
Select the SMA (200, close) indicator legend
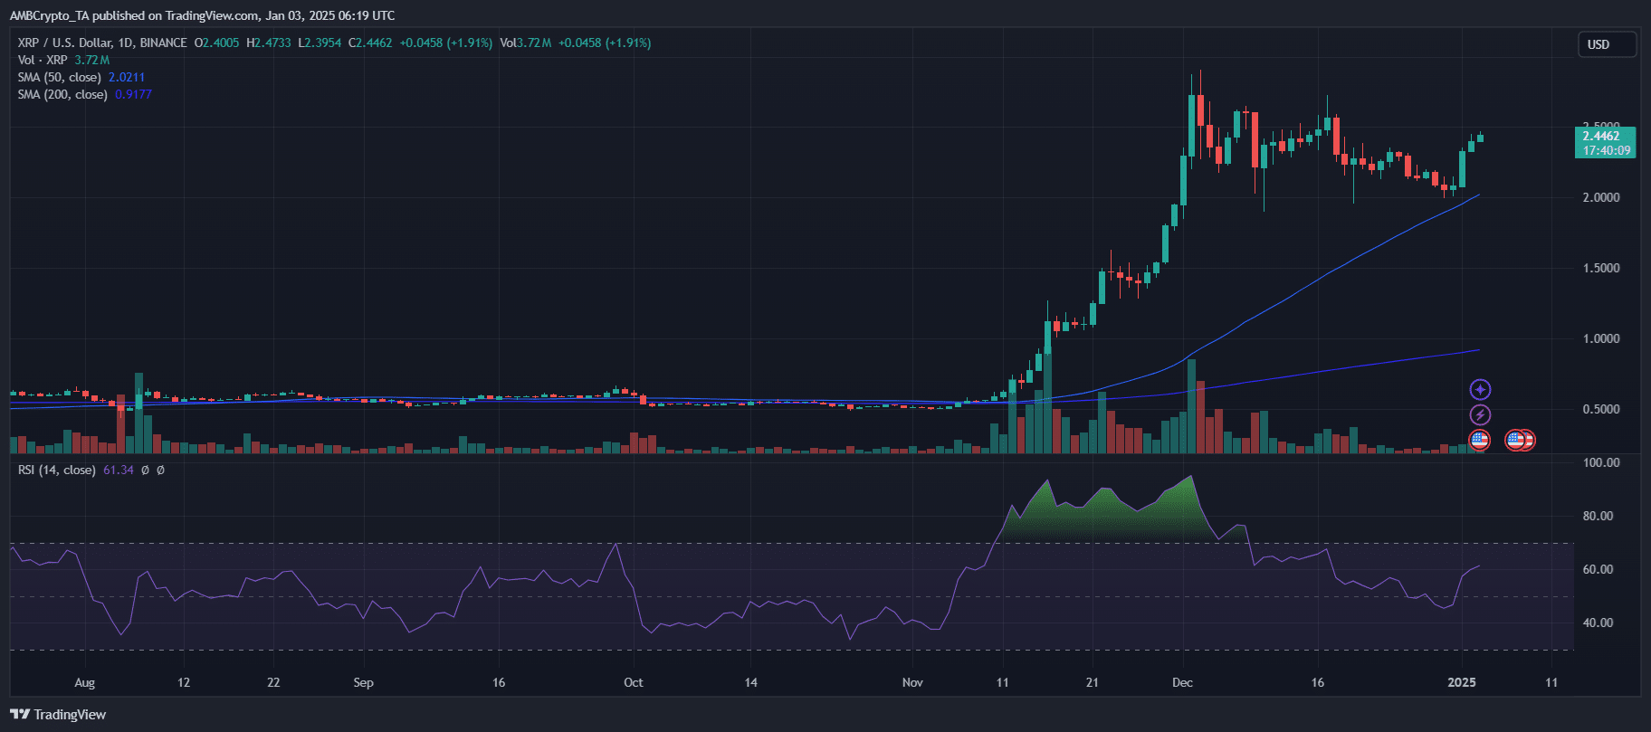(x=62, y=95)
